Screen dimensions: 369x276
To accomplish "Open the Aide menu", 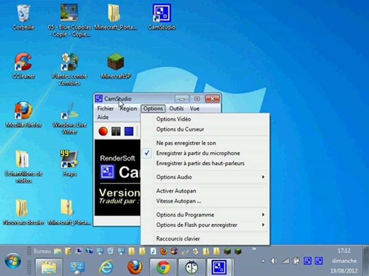I will click(x=103, y=117).
